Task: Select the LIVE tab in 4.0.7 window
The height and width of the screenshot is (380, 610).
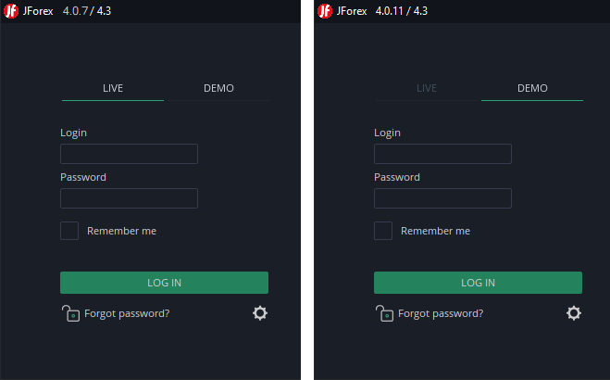Action: click(x=113, y=88)
